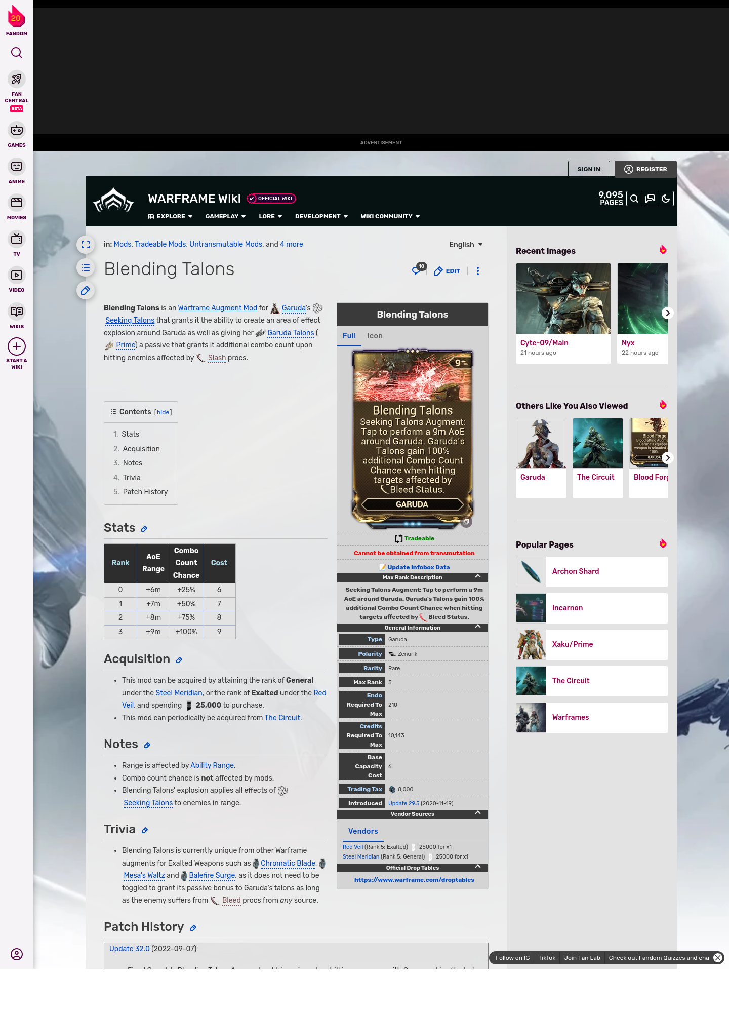Viewport: 729px width, 1013px height.
Task: Switch infobox to the Icon tab
Action: pyautogui.click(x=375, y=336)
